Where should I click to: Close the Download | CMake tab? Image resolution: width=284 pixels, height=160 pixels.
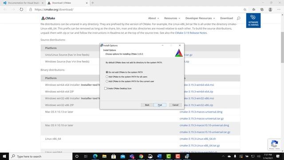coord(87,3)
